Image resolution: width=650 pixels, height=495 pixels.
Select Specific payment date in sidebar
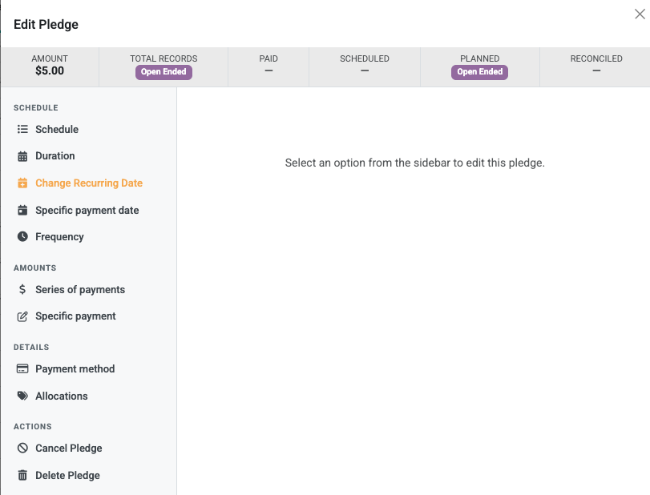(87, 210)
